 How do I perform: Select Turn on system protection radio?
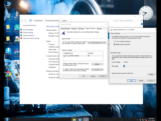tap(114, 41)
